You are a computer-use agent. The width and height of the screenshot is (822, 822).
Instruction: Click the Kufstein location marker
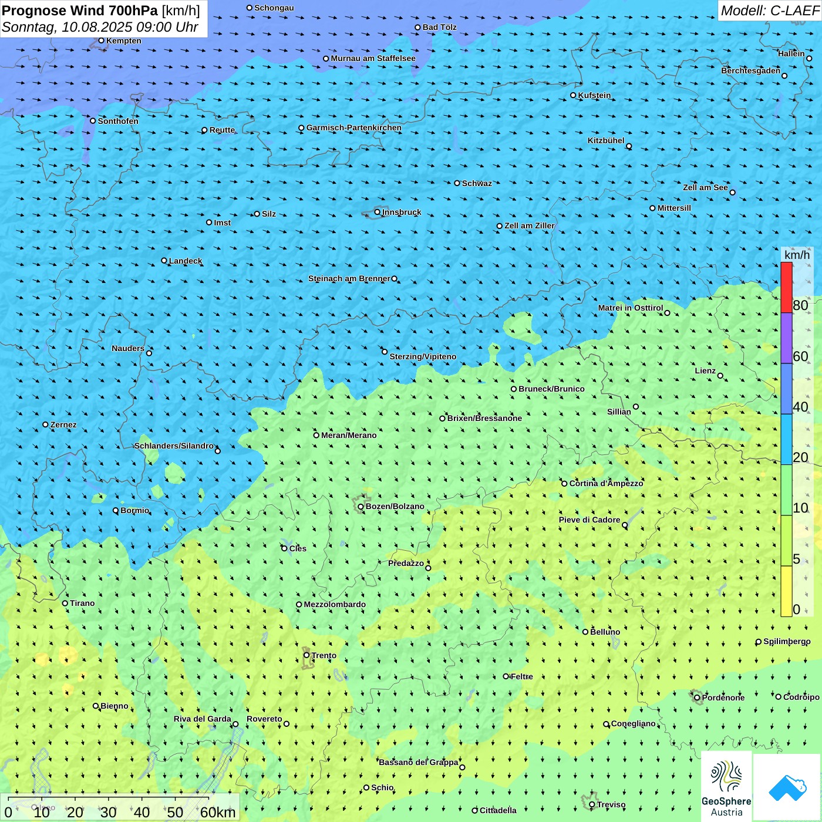point(574,95)
